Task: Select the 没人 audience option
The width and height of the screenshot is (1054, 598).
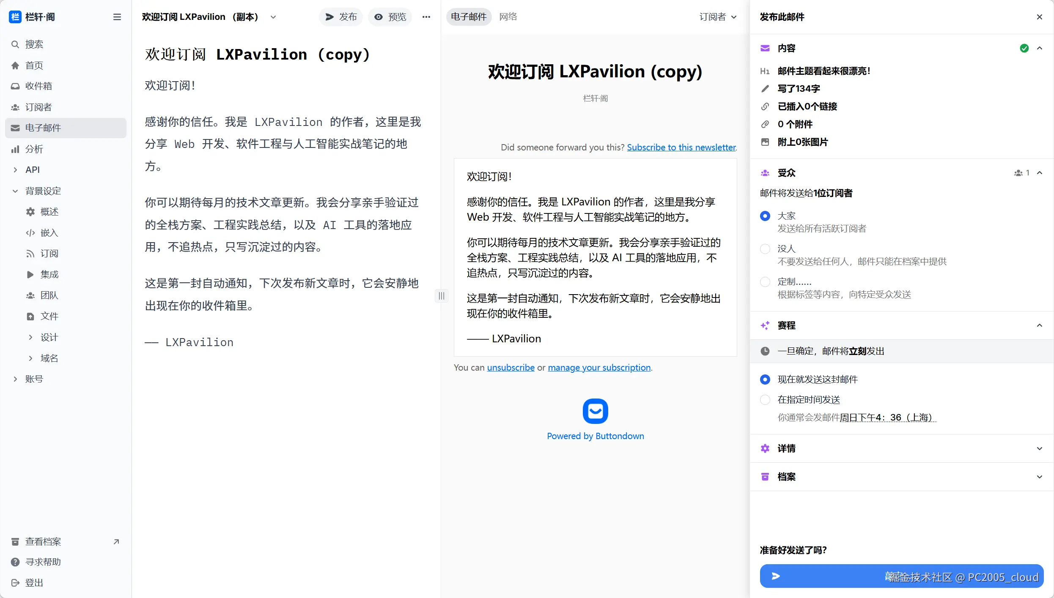Action: pyautogui.click(x=765, y=249)
